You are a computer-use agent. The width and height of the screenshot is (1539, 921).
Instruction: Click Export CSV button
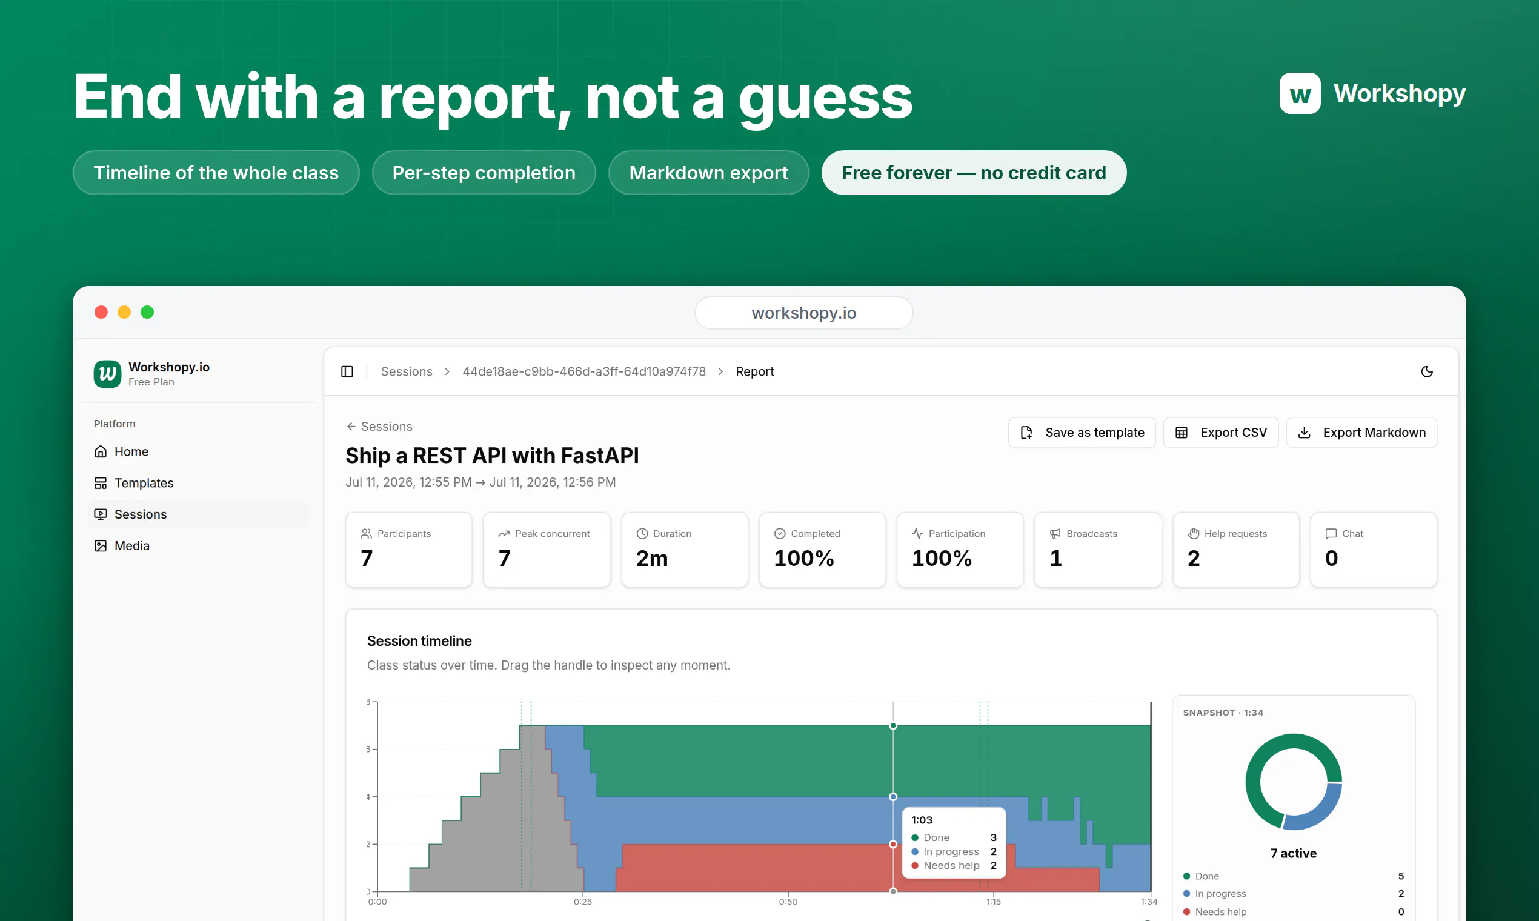tap(1221, 433)
